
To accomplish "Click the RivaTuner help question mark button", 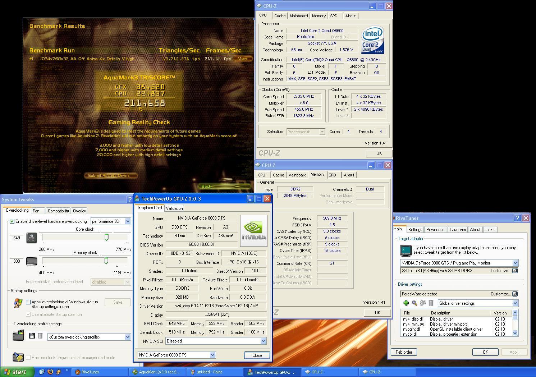I will pyautogui.click(x=517, y=218).
